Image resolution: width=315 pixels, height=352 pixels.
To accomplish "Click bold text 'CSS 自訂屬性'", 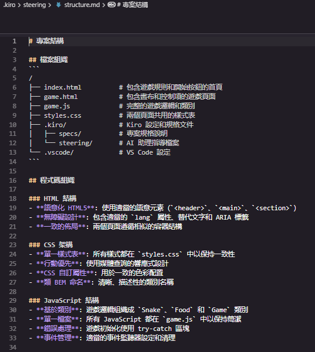I will pos(65,273).
